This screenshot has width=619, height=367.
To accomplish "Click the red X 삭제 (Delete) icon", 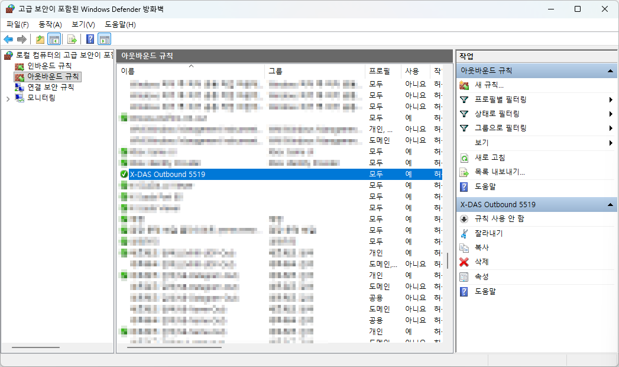I will click(464, 262).
